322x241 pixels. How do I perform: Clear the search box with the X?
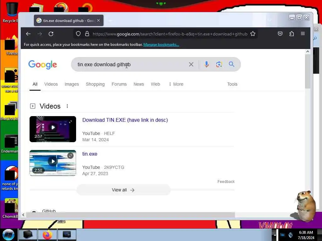(x=191, y=64)
